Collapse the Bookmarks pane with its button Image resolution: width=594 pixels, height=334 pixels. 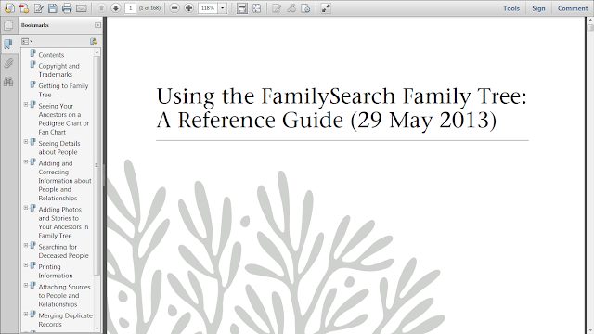point(97,25)
